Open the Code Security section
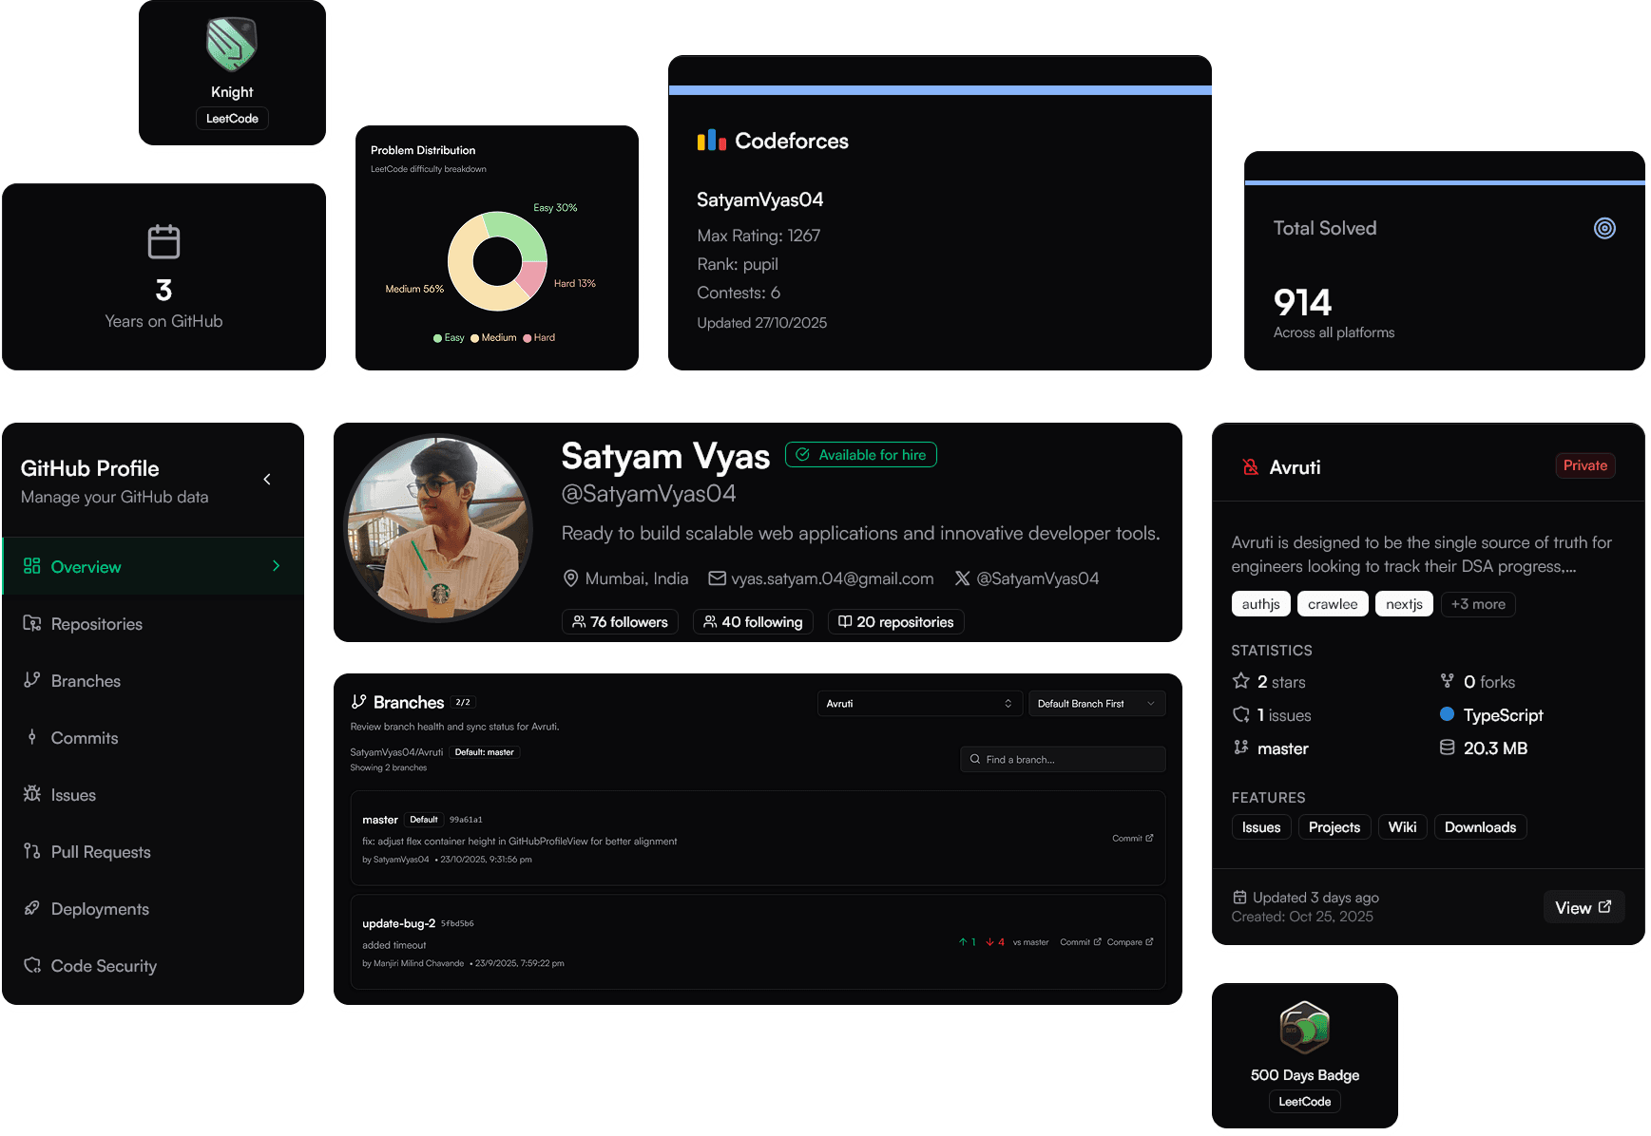Viewport: 1651px width, 1136px height. click(x=103, y=965)
